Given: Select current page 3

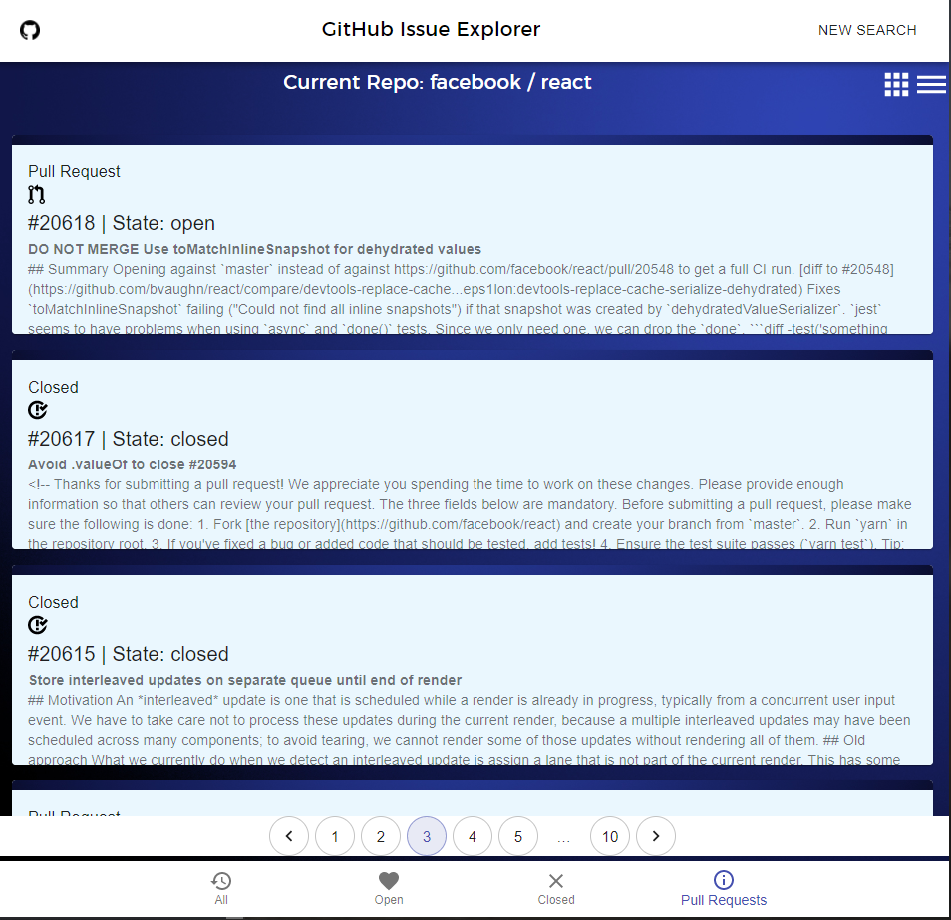Looking at the screenshot, I should click(427, 836).
